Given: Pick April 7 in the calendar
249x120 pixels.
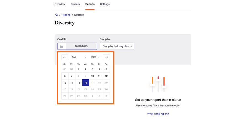Looking at the screenshot, I should coord(72,76).
